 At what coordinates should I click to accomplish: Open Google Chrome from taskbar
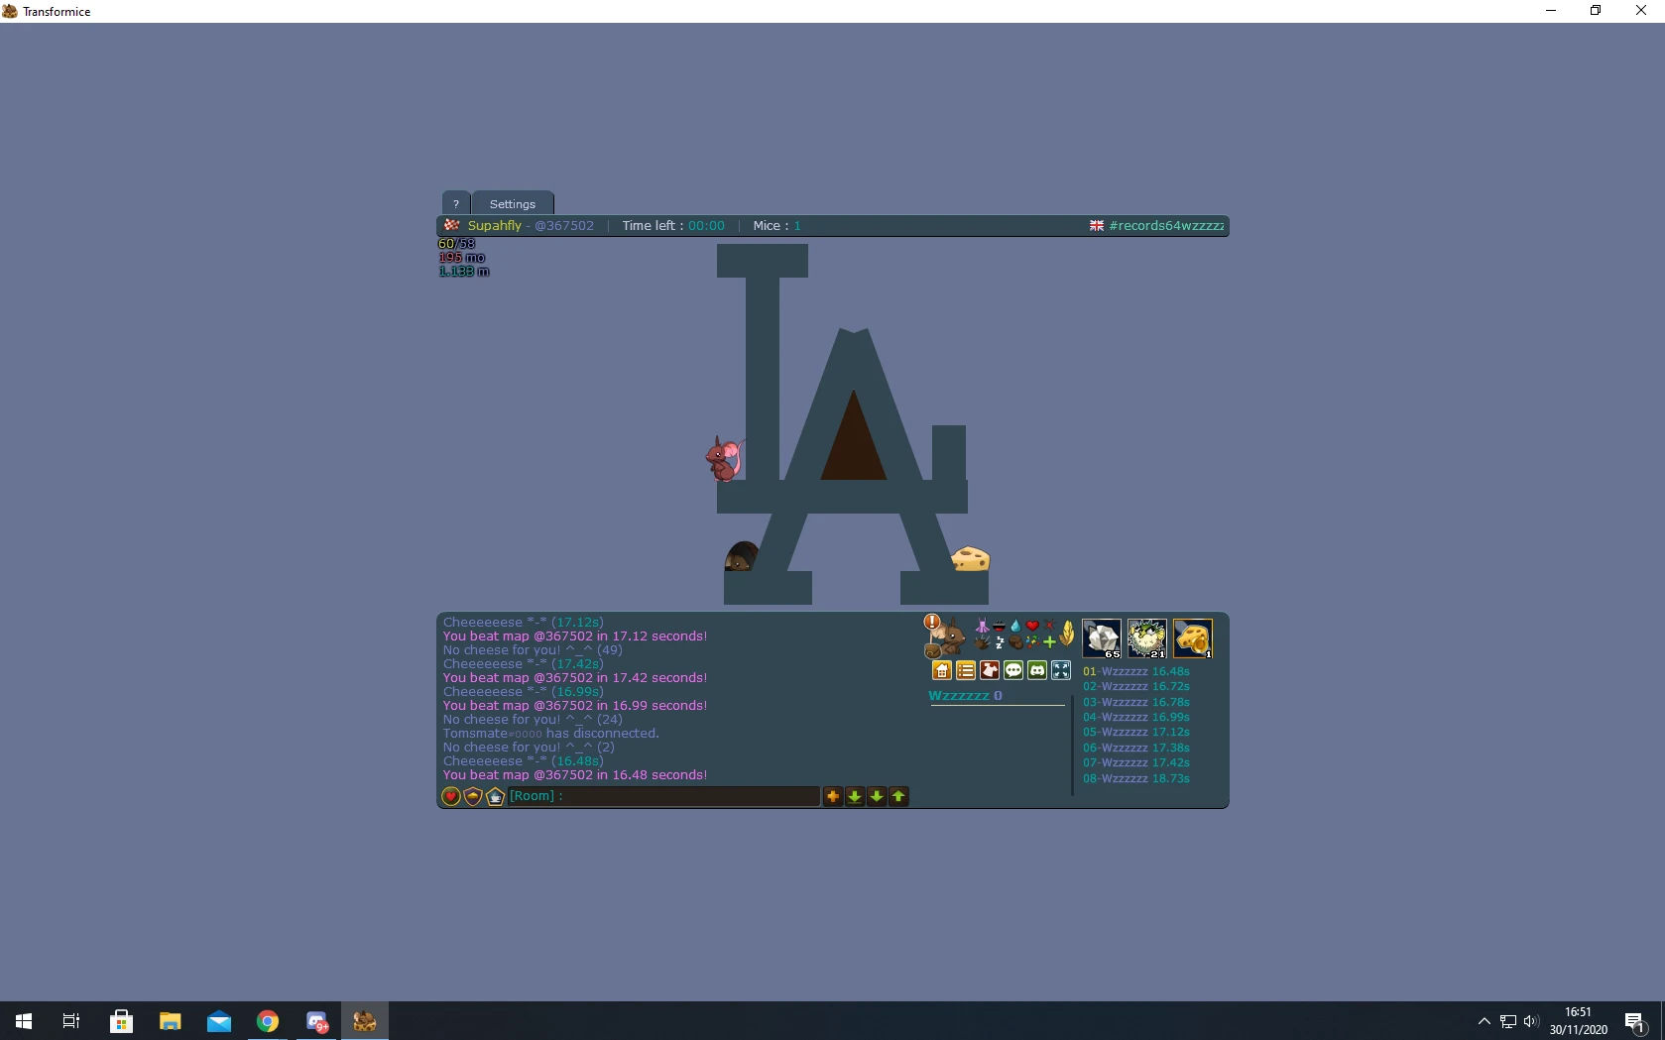point(267,1021)
